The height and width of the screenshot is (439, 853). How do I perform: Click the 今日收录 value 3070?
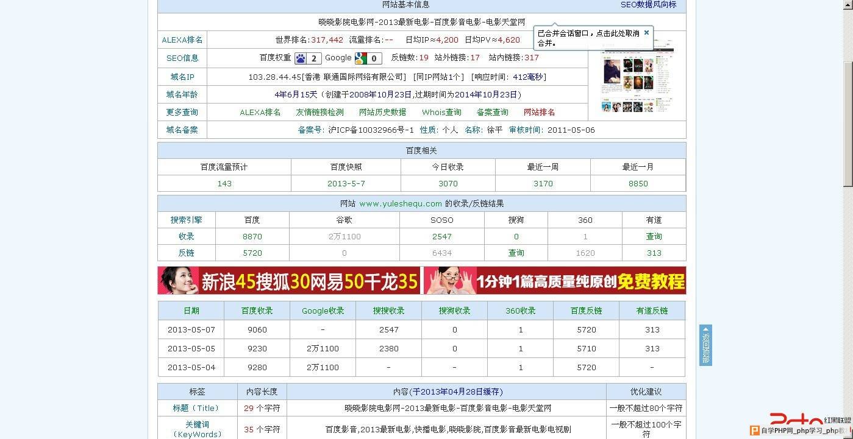pyautogui.click(x=448, y=183)
